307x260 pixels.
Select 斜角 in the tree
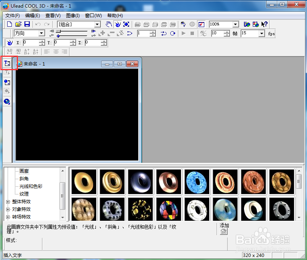tap(24, 179)
